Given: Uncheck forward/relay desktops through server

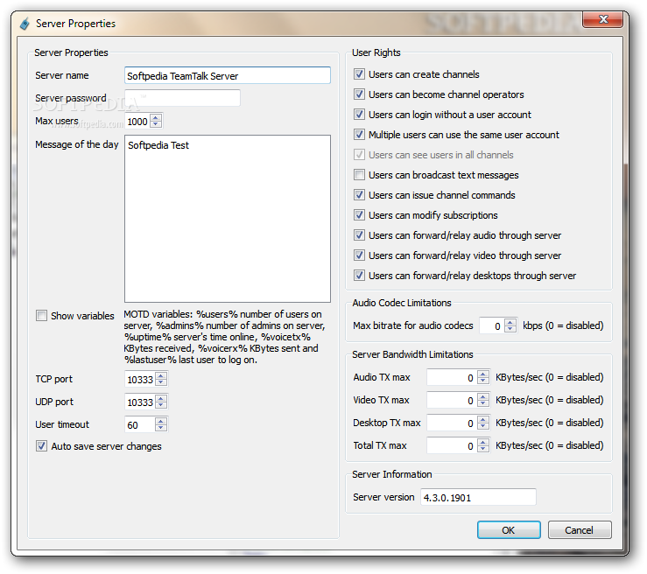Looking at the screenshot, I should (359, 276).
